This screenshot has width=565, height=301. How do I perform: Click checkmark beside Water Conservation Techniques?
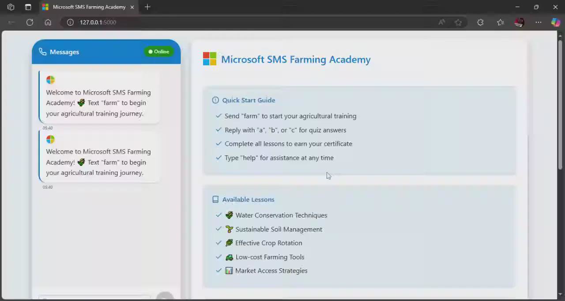(218, 215)
